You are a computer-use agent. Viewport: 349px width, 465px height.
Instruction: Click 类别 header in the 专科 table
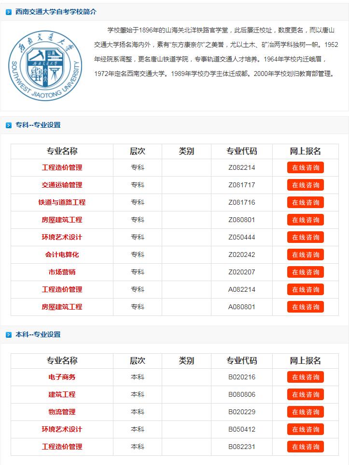(x=186, y=151)
